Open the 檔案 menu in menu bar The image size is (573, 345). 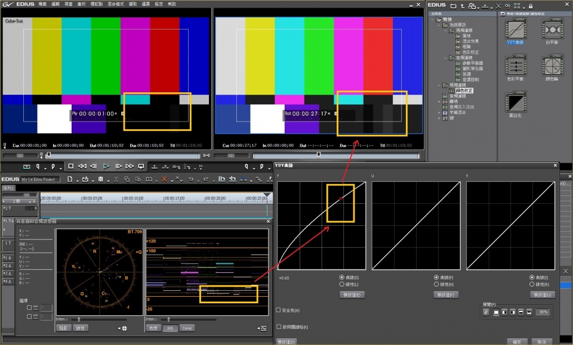pos(42,4)
